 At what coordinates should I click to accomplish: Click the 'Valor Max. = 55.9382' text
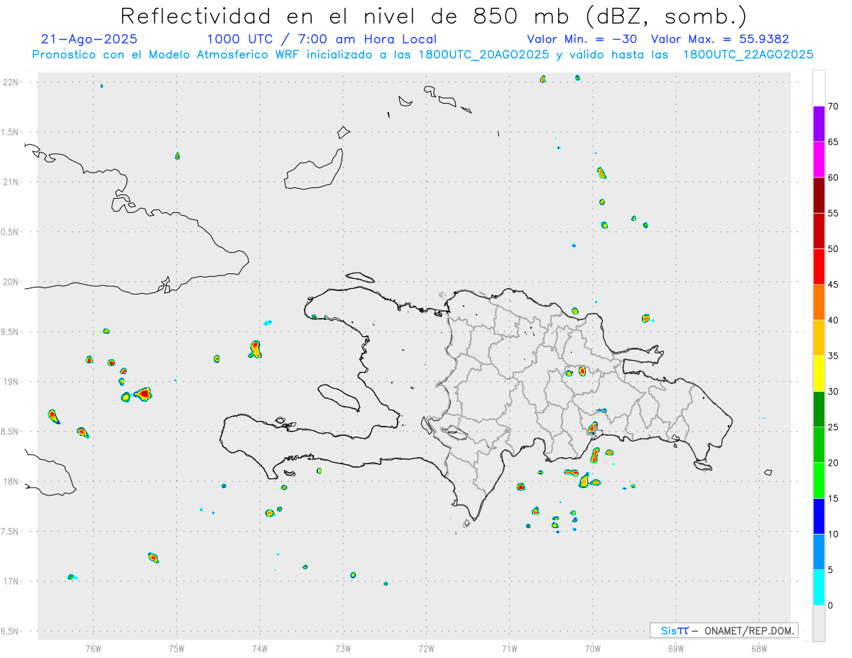coord(720,39)
